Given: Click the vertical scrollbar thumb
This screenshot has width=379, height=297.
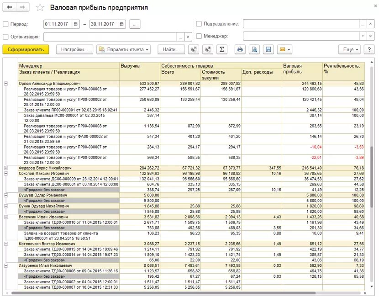Looking at the screenshot, I should click(x=372, y=176).
